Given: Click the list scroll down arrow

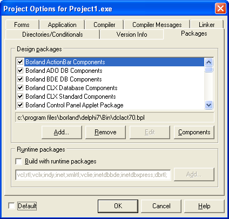Looking at the screenshot, I should pyautogui.click(x=208, y=105).
